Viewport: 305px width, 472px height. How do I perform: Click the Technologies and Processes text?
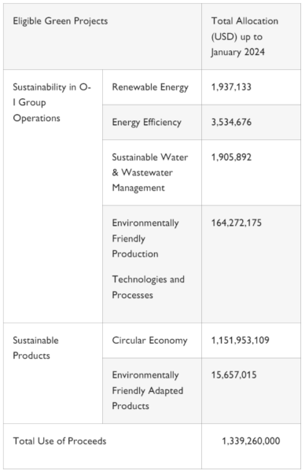click(148, 287)
